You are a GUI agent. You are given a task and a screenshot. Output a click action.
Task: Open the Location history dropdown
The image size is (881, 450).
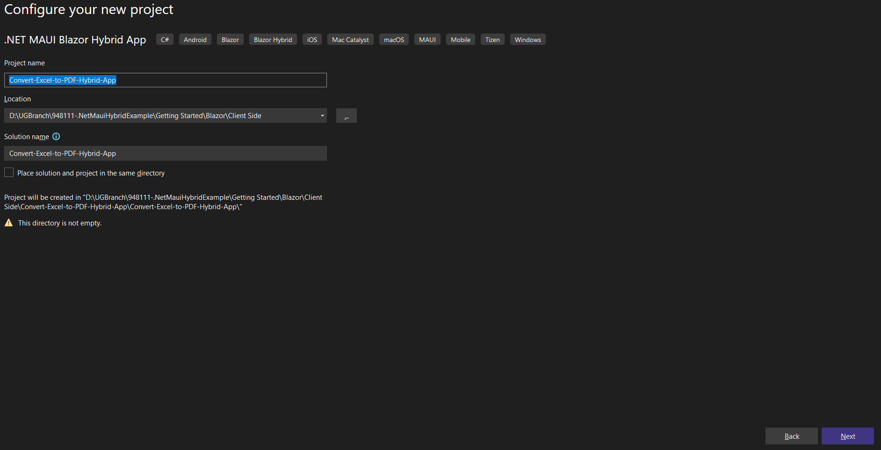coord(322,115)
